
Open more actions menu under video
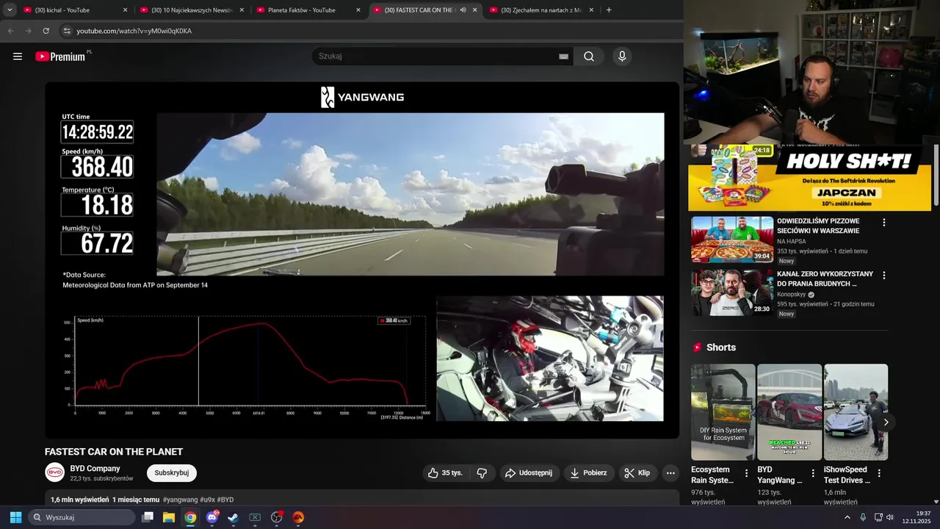click(x=670, y=472)
